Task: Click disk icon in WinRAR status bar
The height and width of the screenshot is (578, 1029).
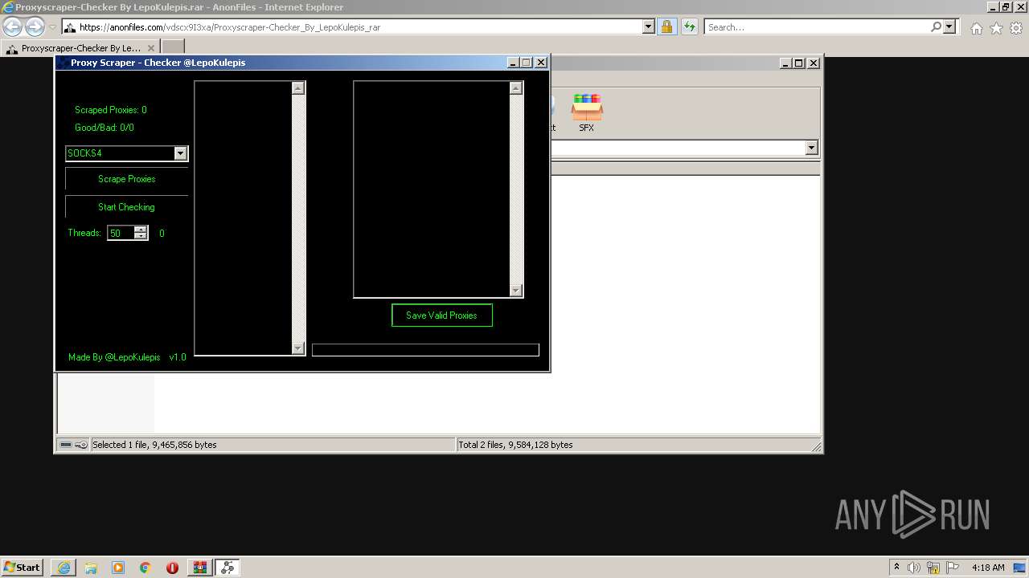Action: click(x=66, y=445)
